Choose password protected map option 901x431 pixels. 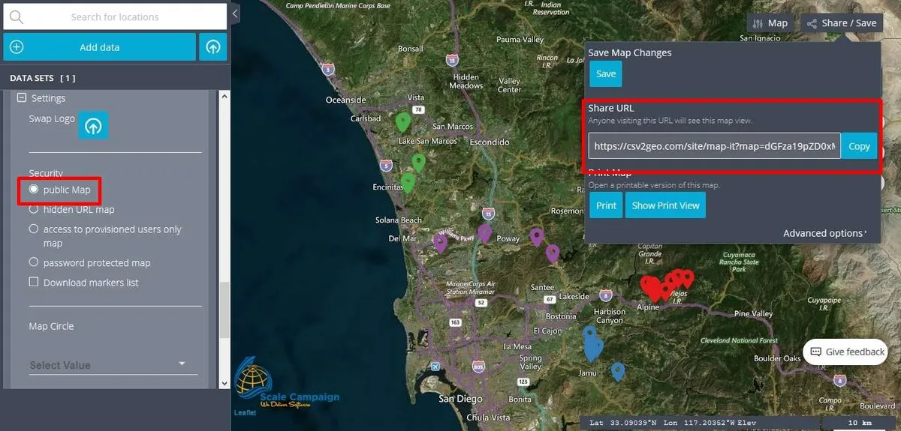point(34,262)
